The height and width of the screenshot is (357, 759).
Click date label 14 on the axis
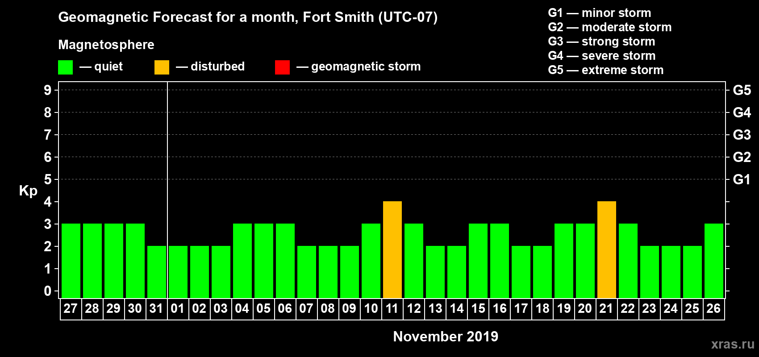click(456, 308)
